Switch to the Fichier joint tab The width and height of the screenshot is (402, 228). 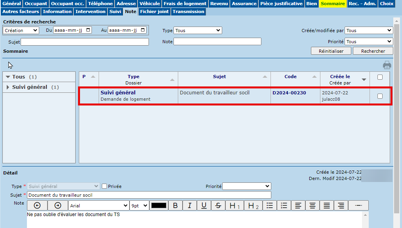pos(154,11)
